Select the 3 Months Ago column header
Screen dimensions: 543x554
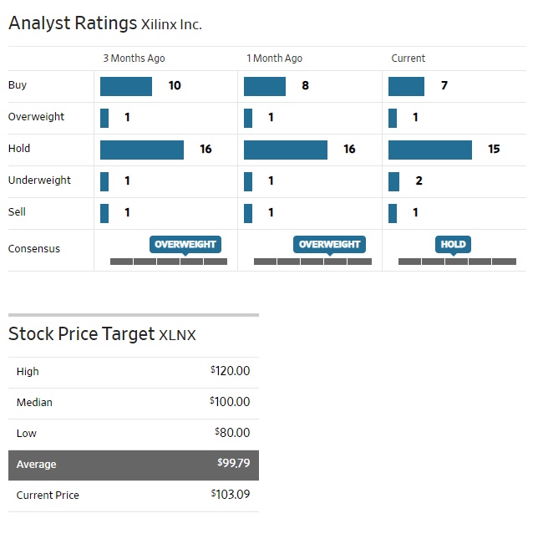tap(134, 58)
